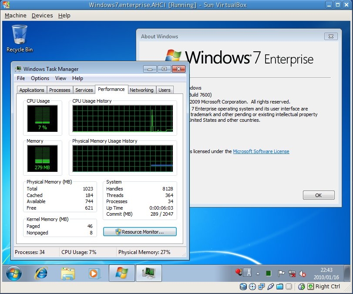353x294 pixels.
Task: Click 'Processes: 34' in status bar
Action: pyautogui.click(x=30, y=252)
